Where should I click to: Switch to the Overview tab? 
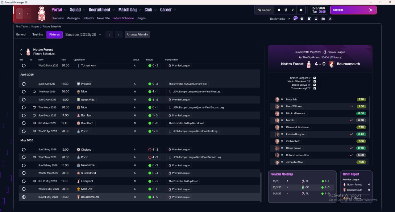(58, 18)
